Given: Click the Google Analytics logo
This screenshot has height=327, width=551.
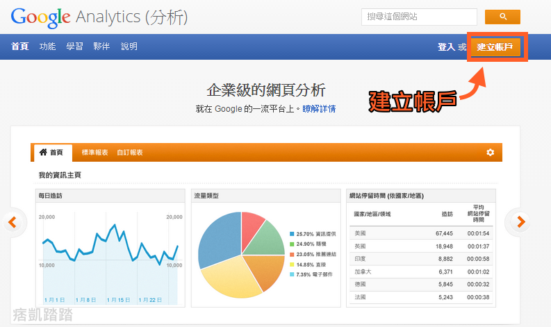Looking at the screenshot, I should coord(99,17).
